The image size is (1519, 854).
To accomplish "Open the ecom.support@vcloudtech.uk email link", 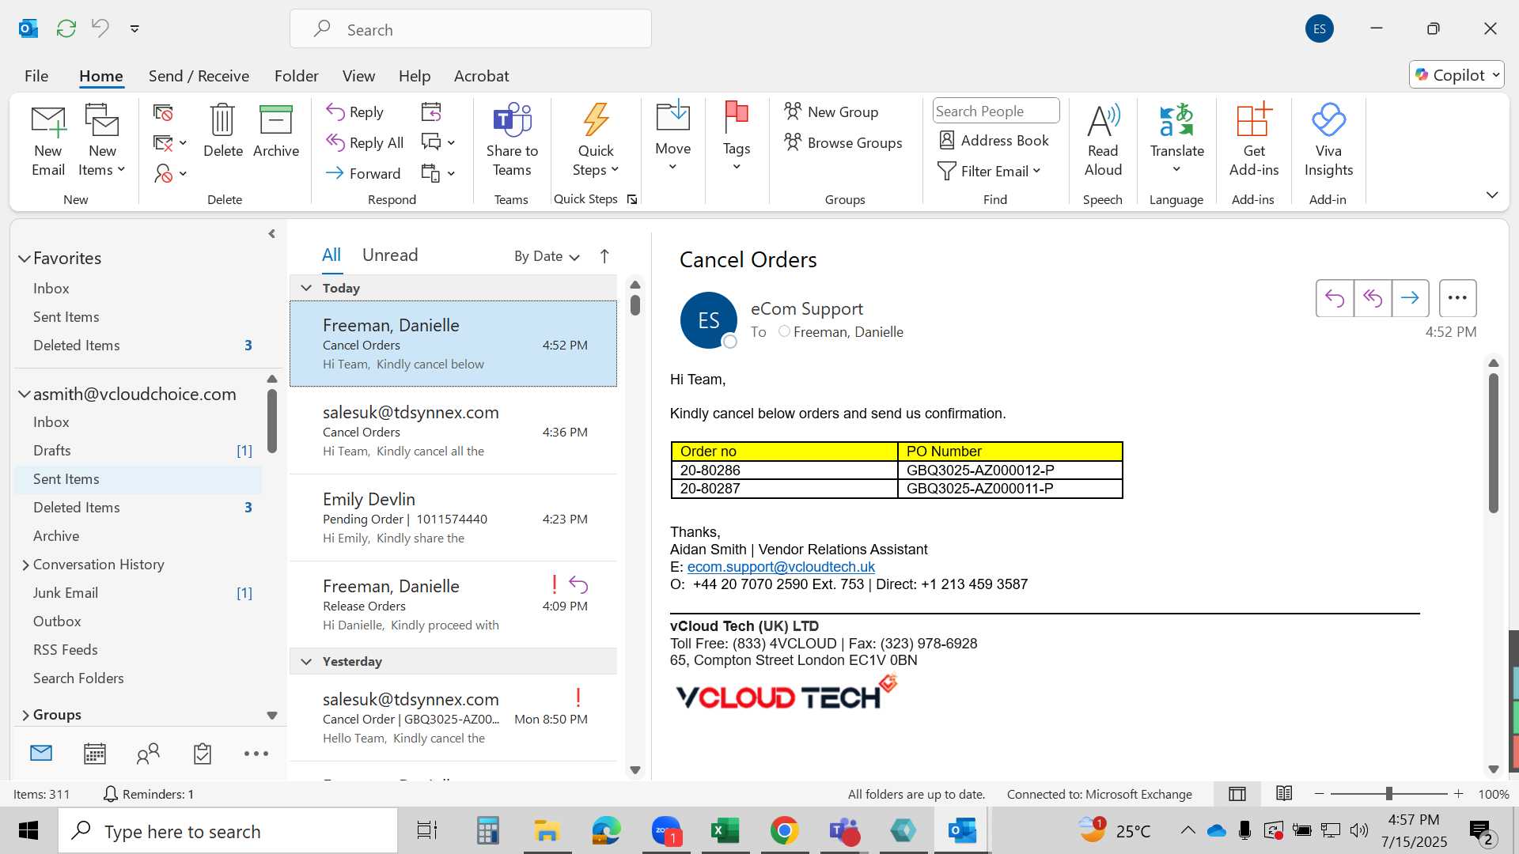I will (x=781, y=567).
